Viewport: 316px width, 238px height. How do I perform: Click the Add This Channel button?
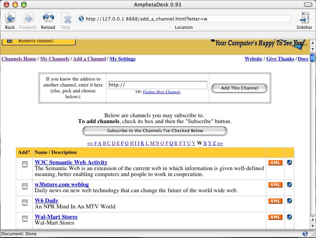click(240, 88)
